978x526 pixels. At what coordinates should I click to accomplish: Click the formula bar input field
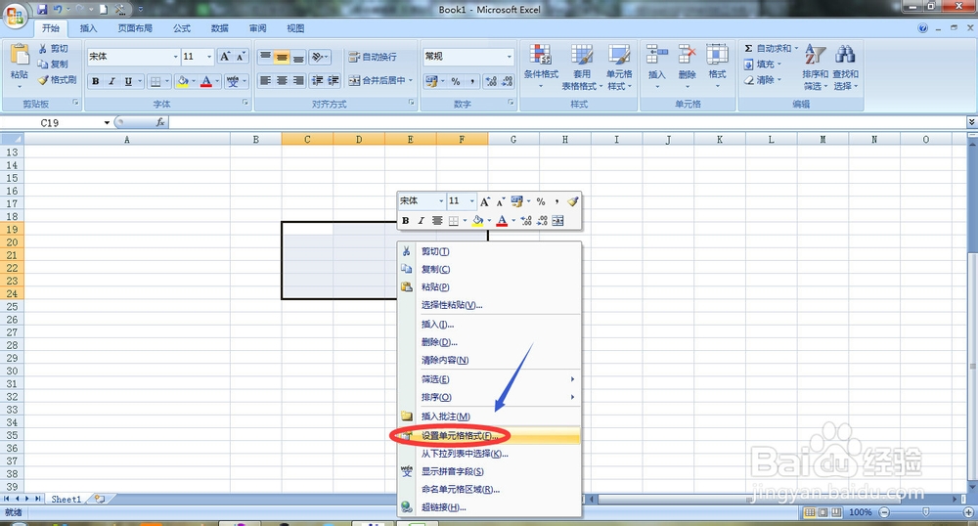567,122
